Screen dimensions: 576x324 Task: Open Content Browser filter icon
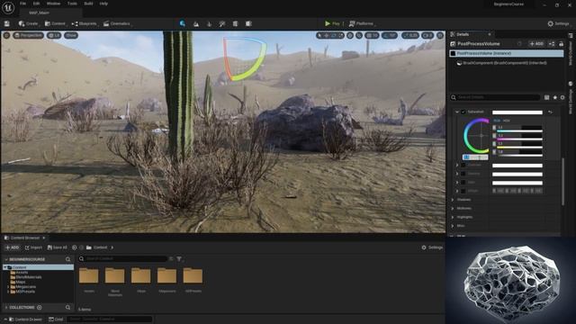point(179,259)
